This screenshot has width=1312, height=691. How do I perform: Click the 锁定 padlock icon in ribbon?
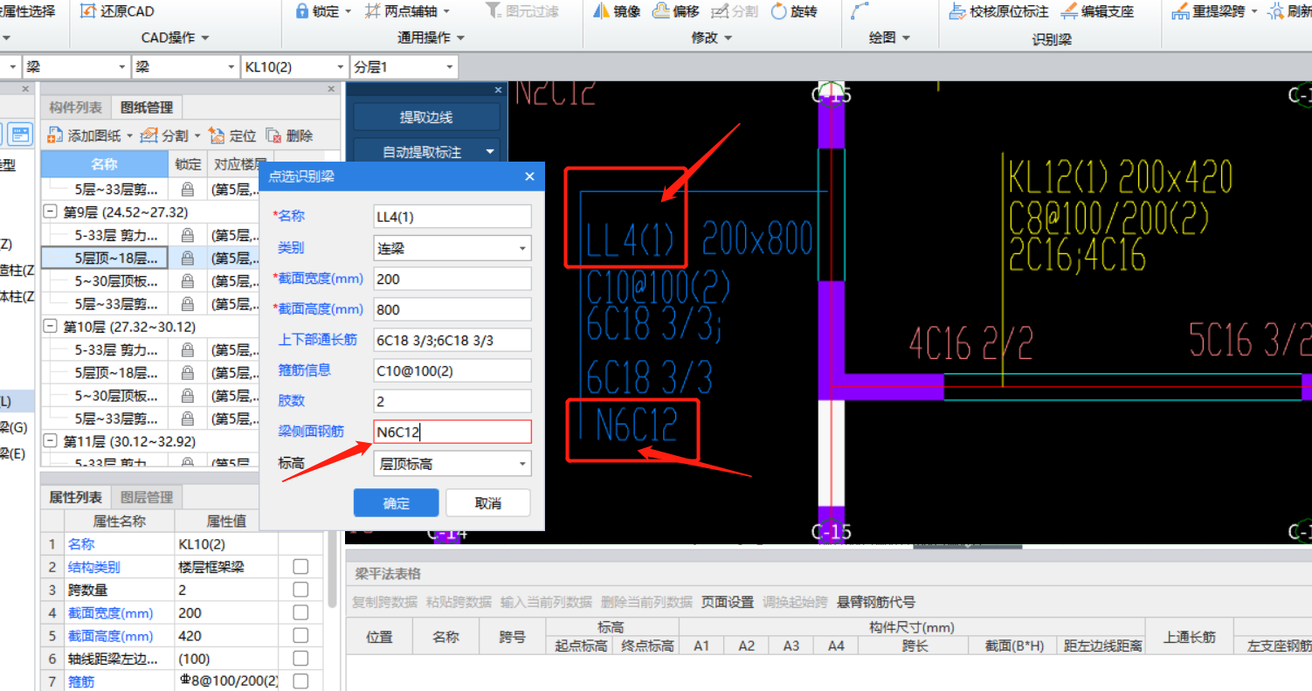pyautogui.click(x=302, y=11)
